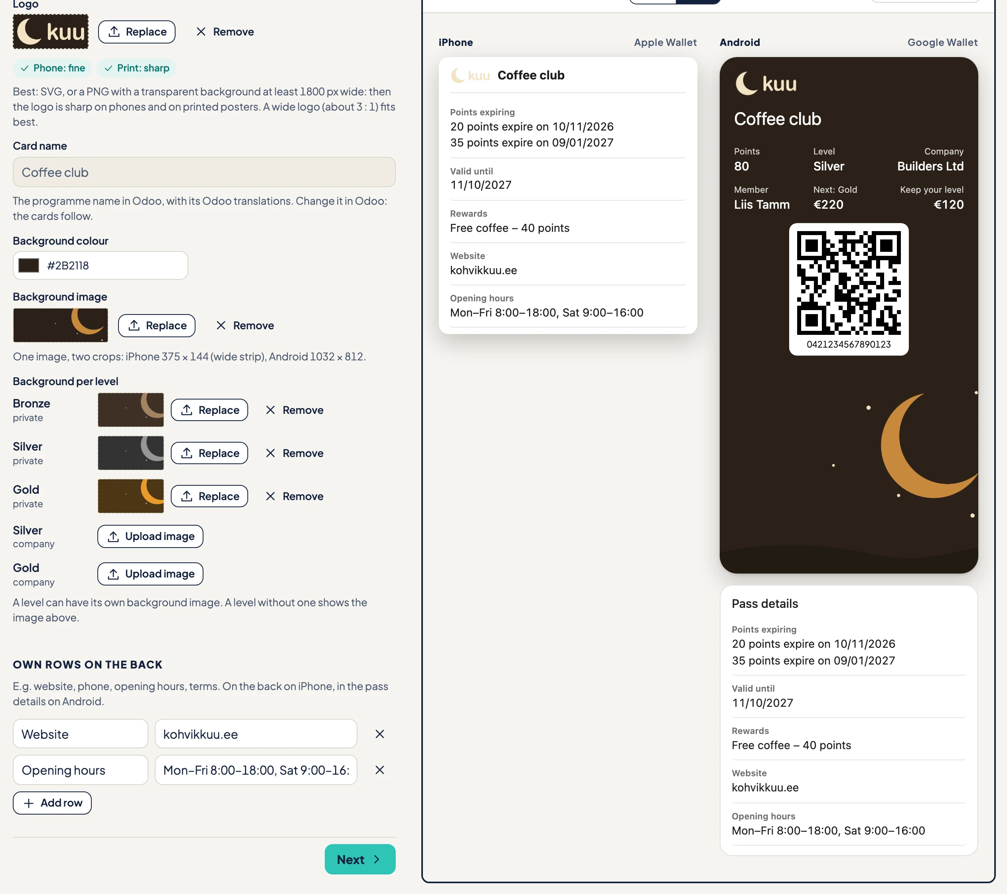
Task: Click the kuu logo in iPhone preview
Action: (470, 75)
